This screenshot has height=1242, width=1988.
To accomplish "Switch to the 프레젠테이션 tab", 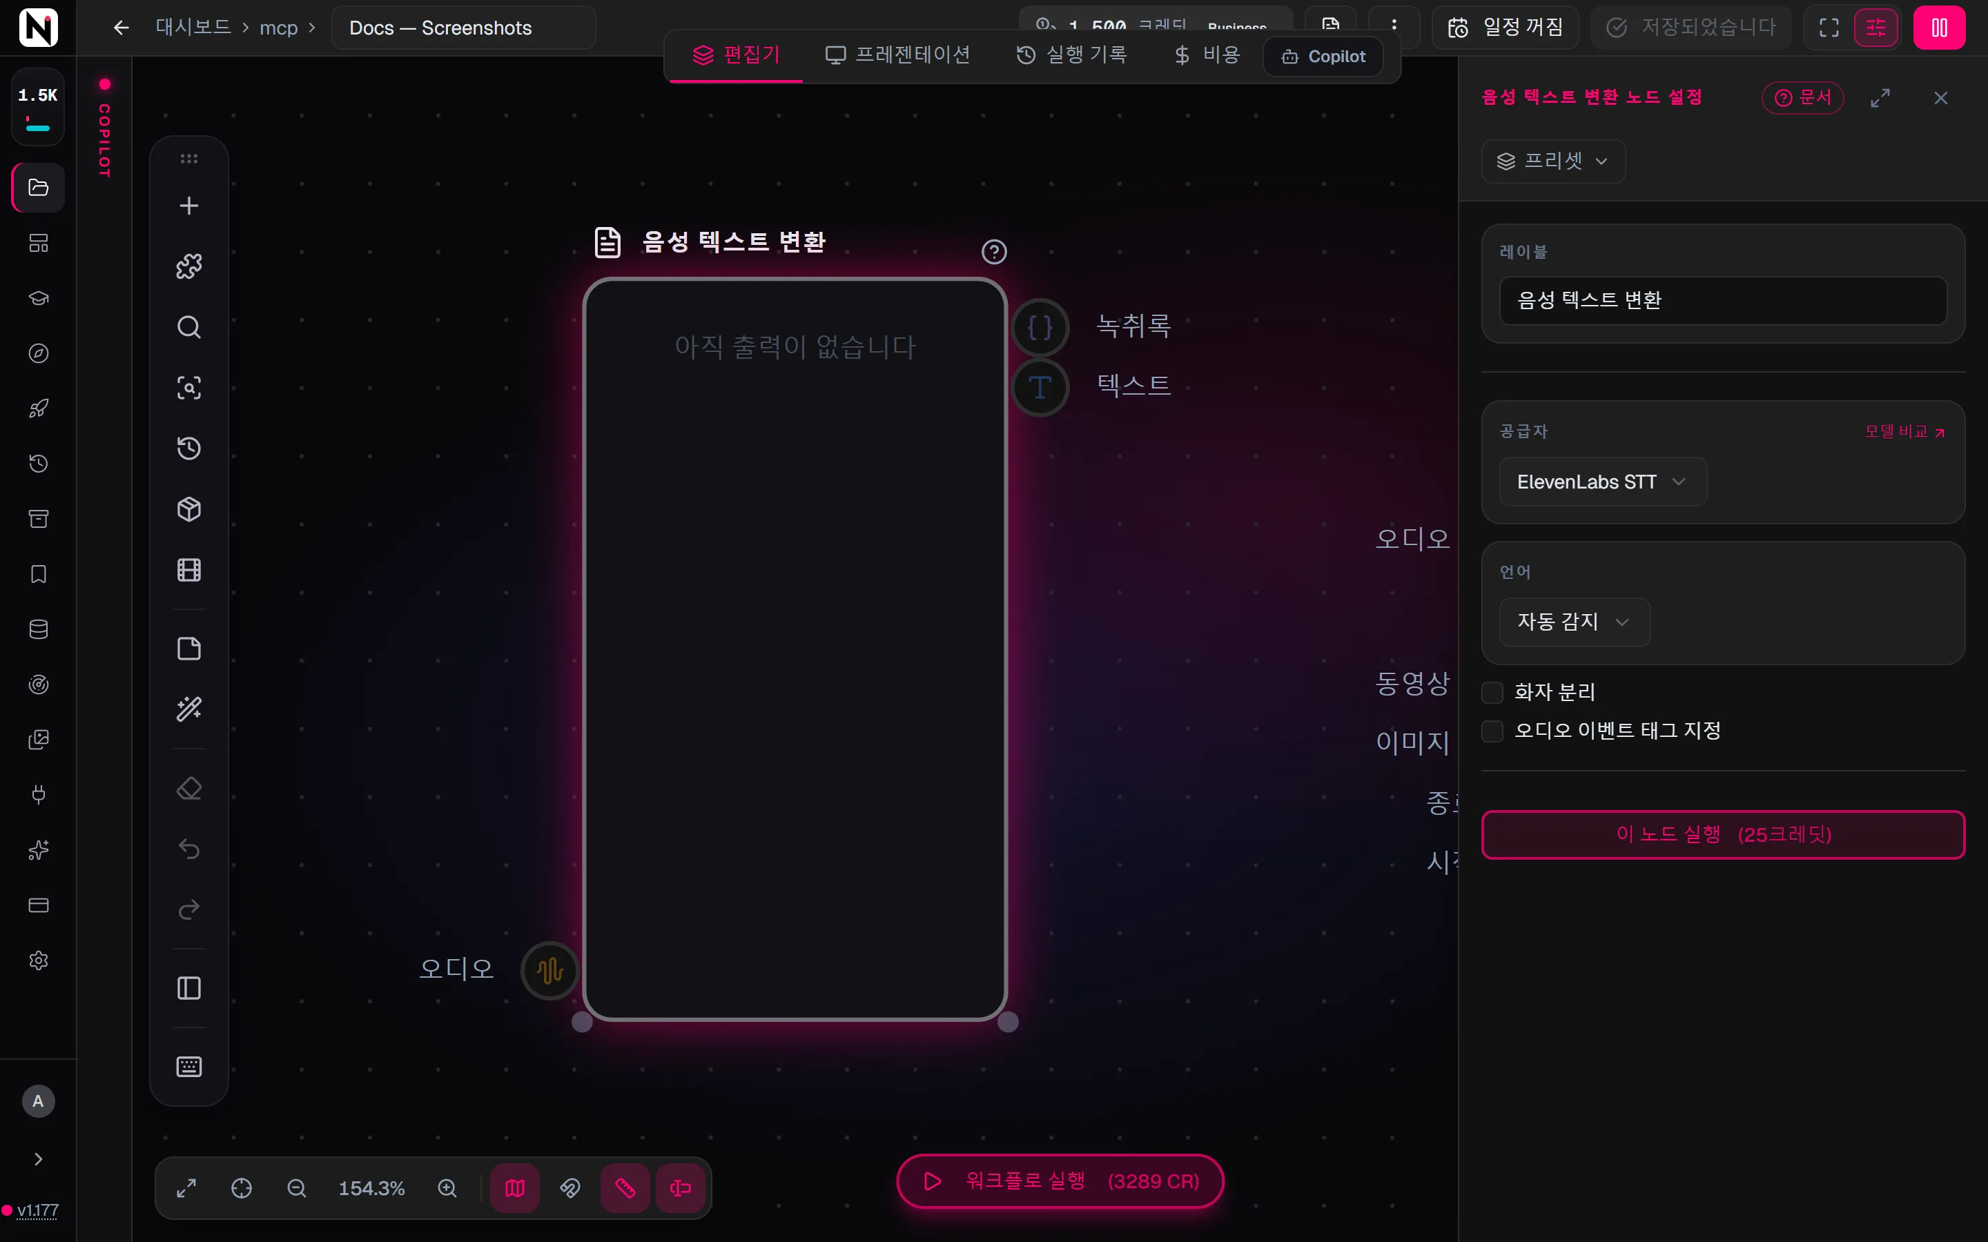I will pos(898,55).
